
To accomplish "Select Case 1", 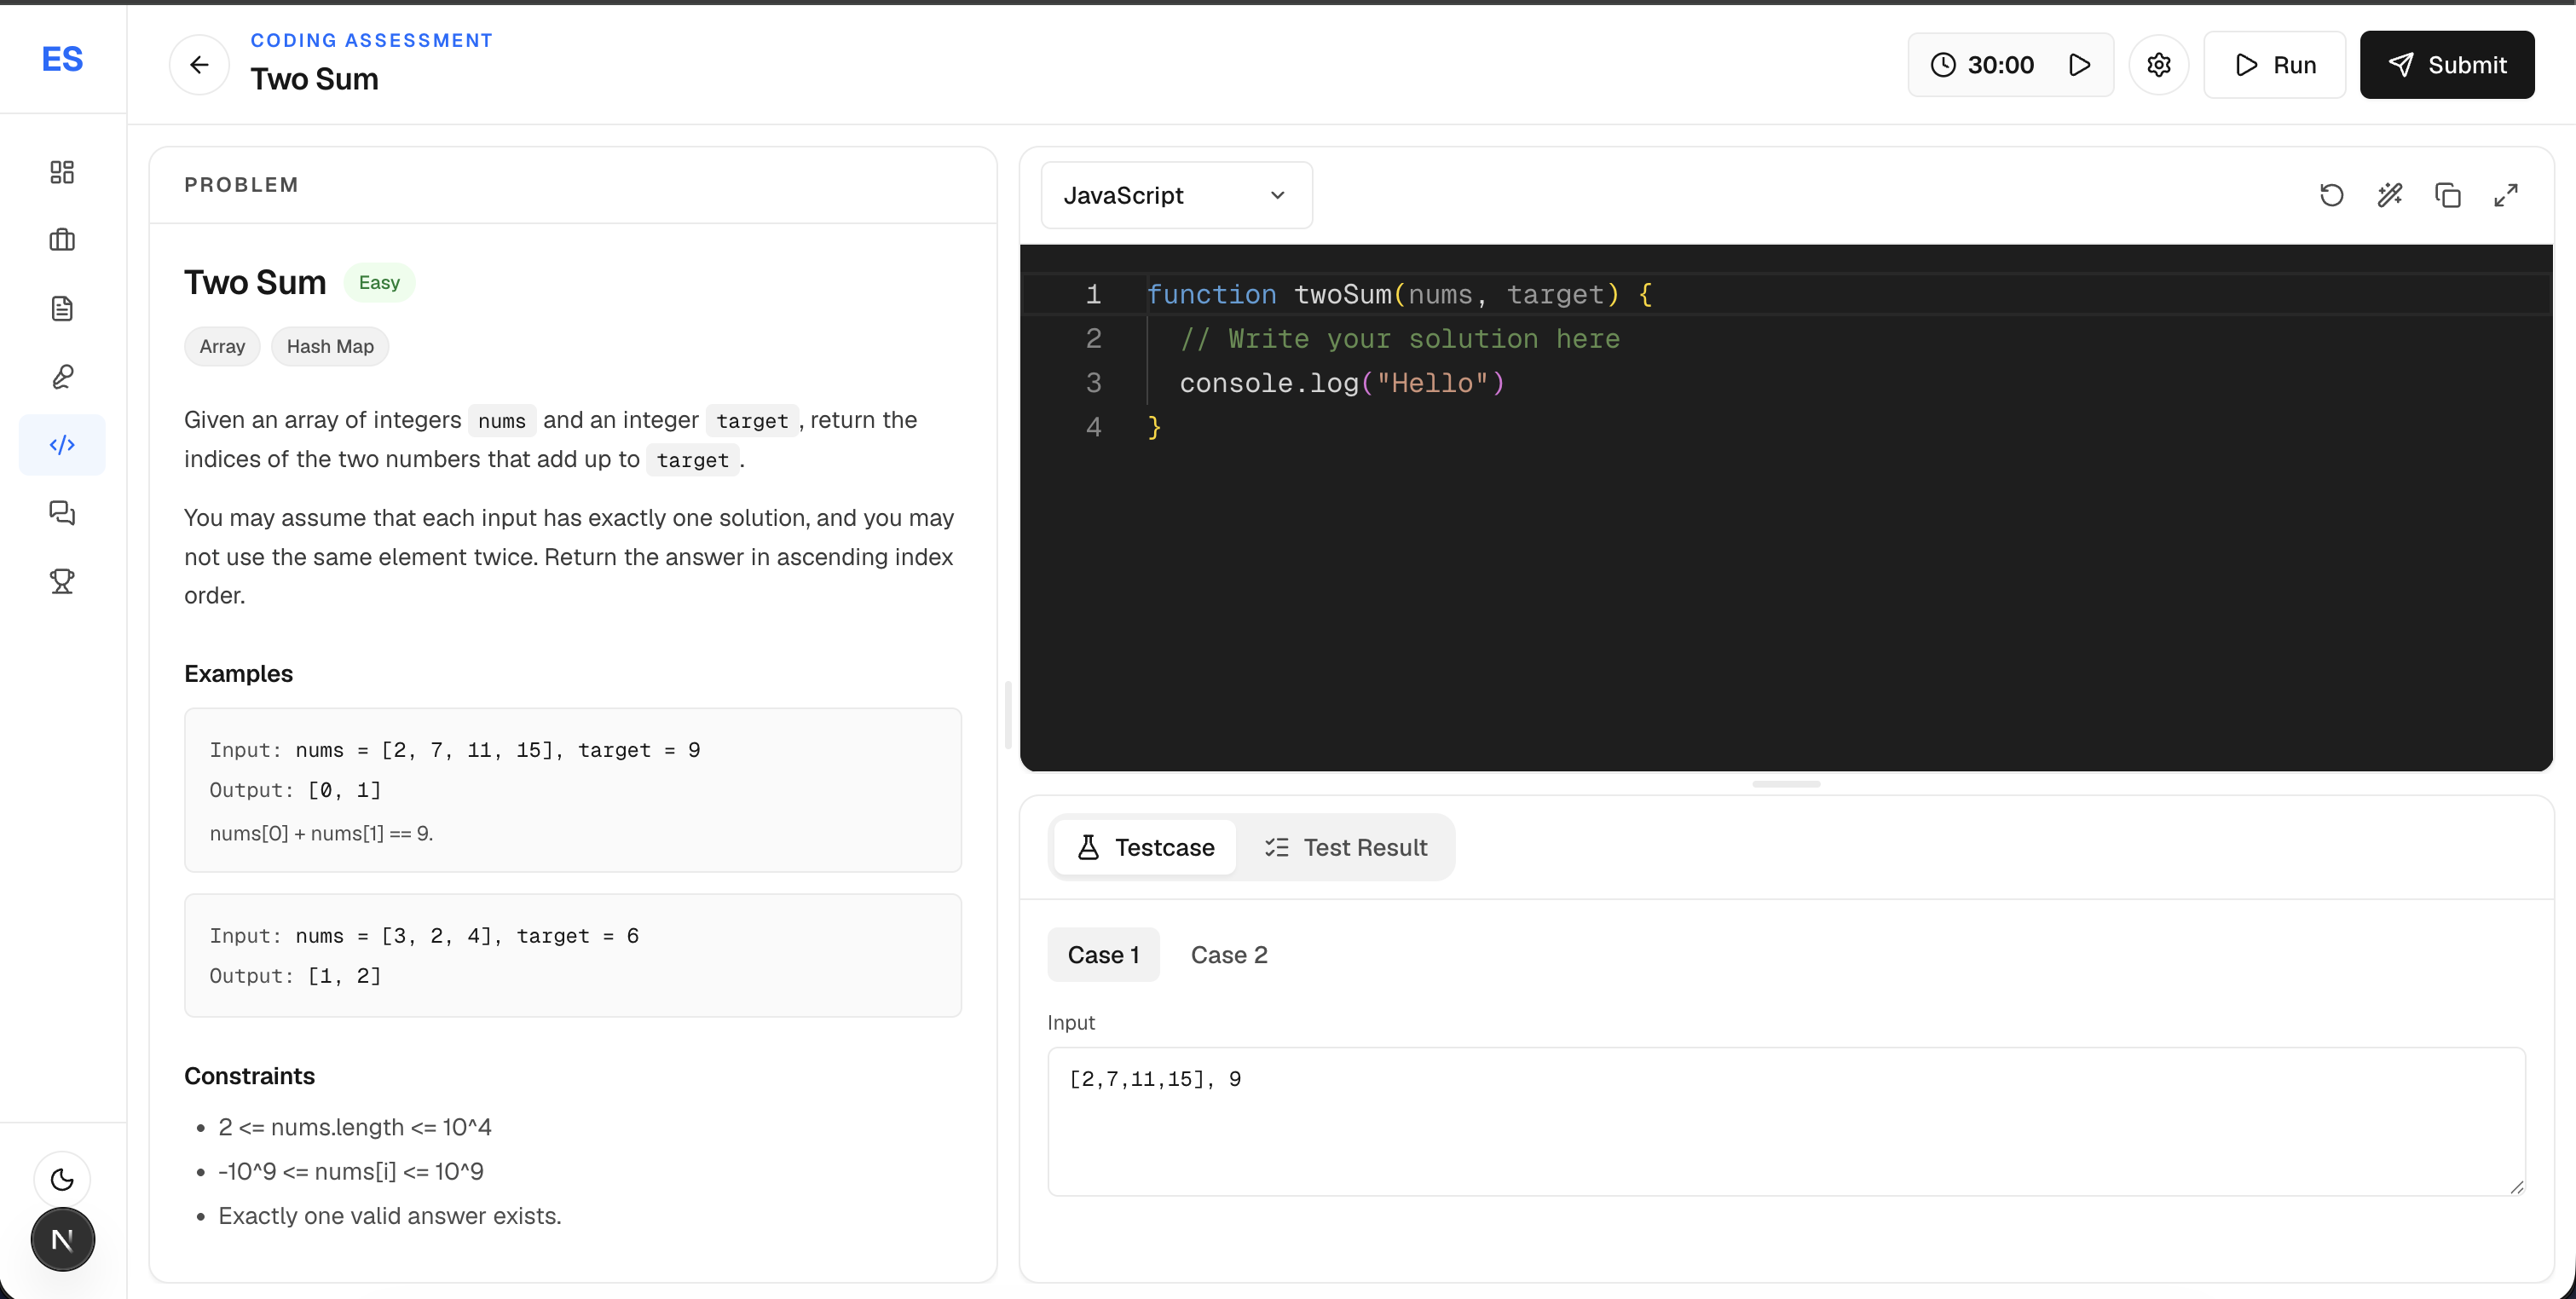I will pyautogui.click(x=1103, y=955).
